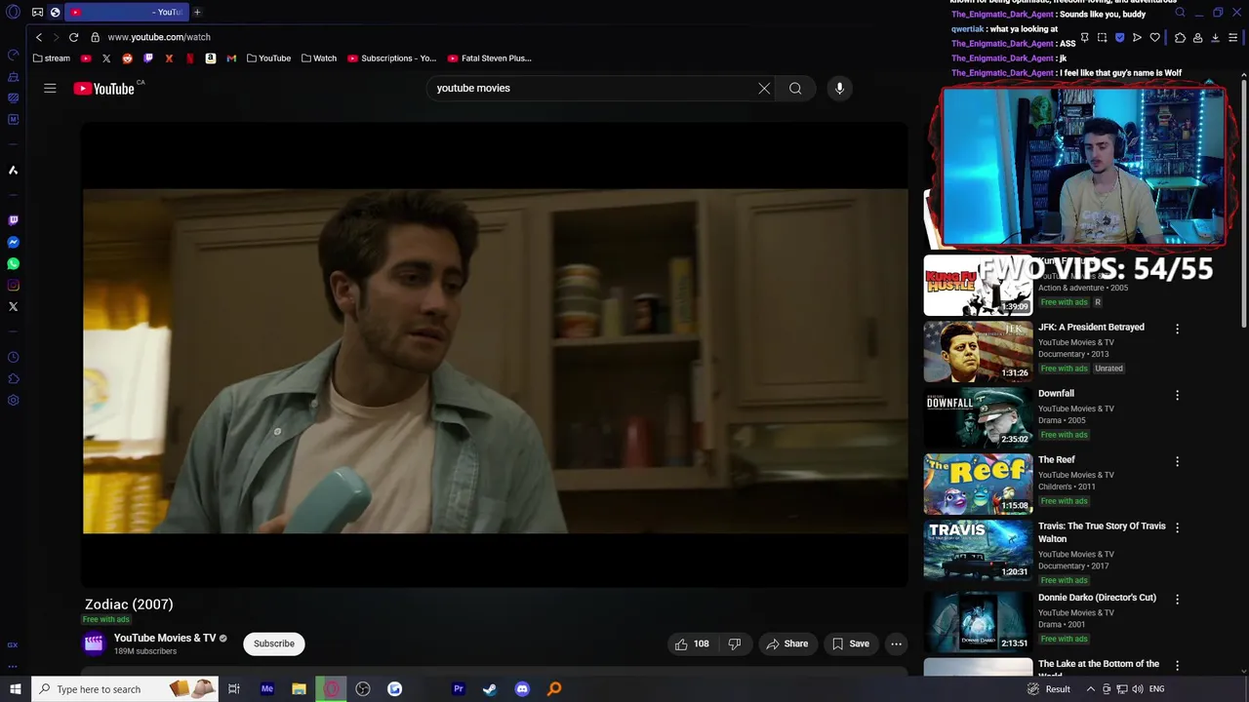Go forward with the browser forward arrow
1249x702 pixels.
click(x=56, y=37)
